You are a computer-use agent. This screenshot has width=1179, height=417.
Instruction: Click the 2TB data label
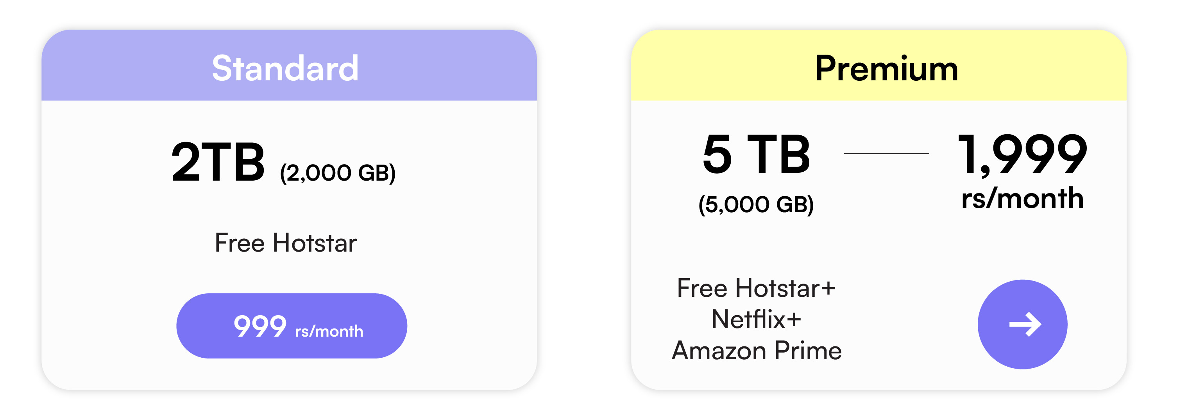point(218,161)
